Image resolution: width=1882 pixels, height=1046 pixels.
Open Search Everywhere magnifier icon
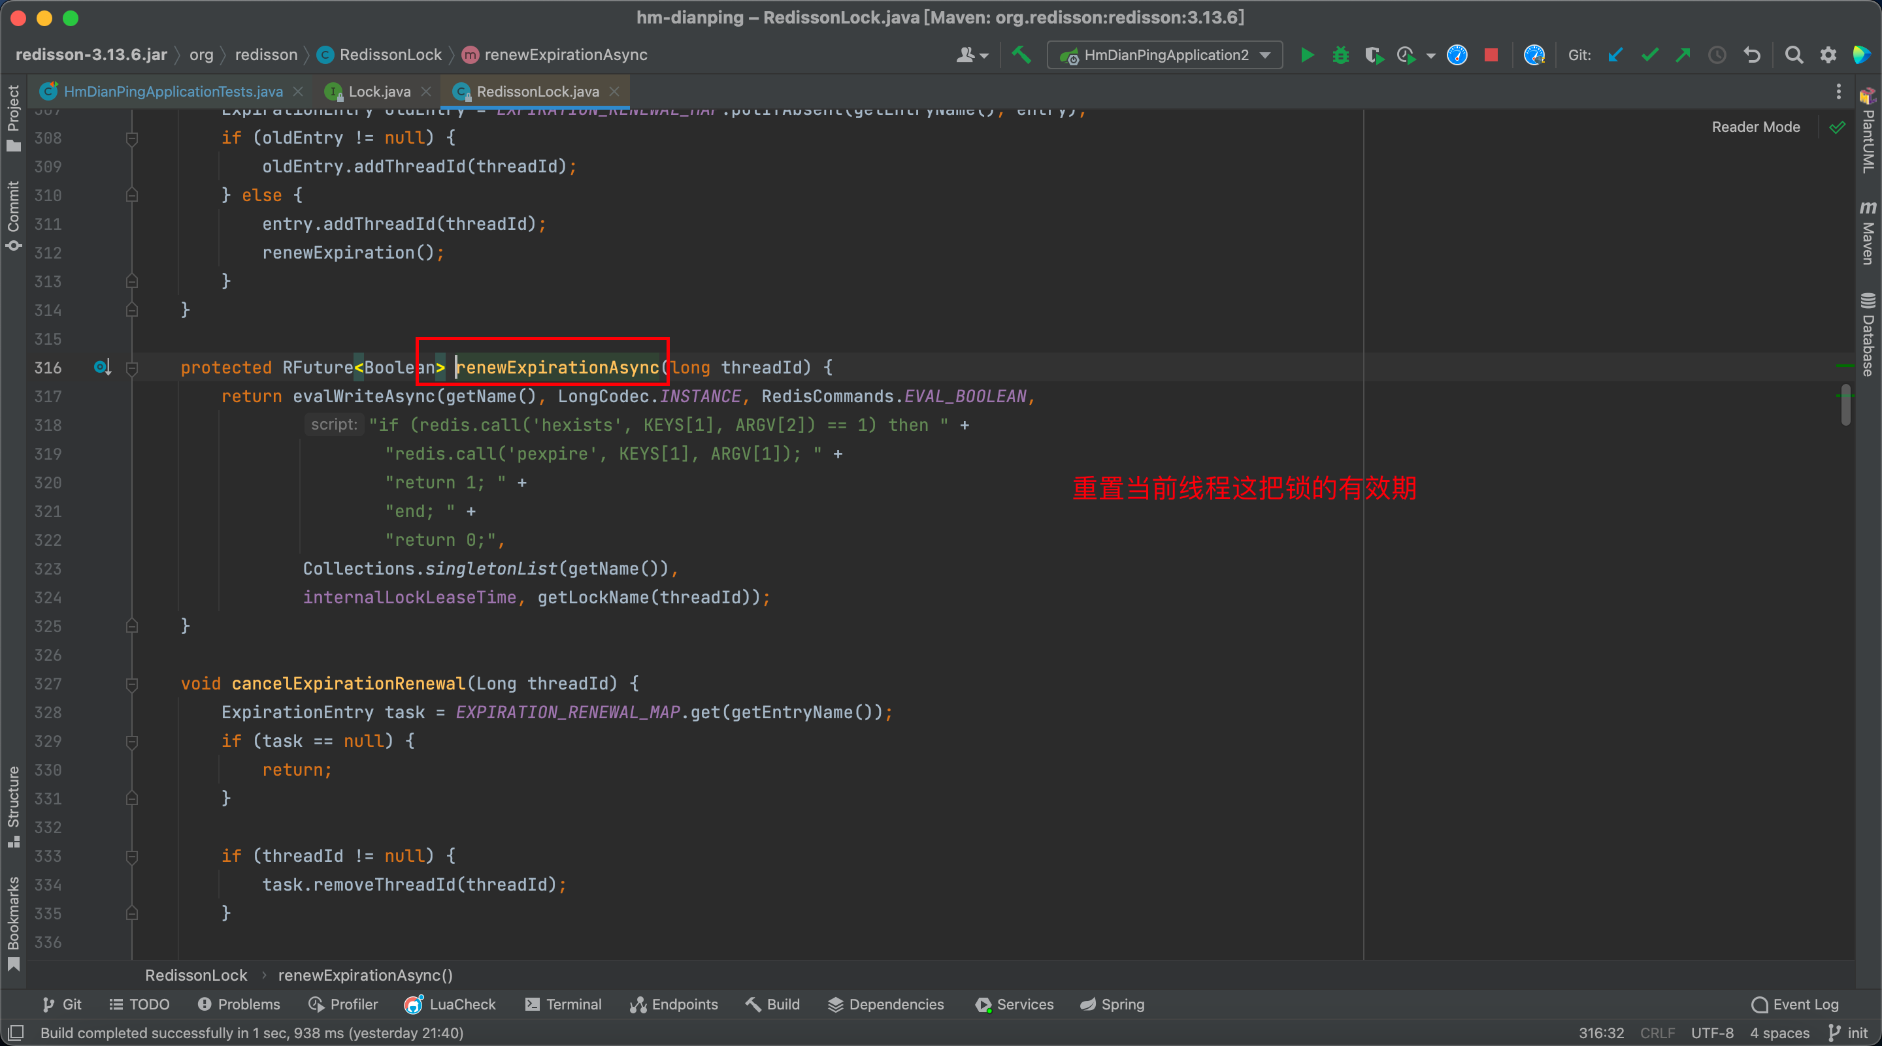(x=1794, y=55)
